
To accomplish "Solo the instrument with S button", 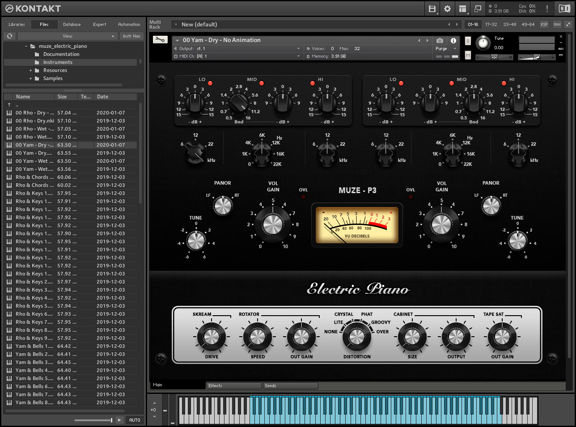I will (x=468, y=41).
